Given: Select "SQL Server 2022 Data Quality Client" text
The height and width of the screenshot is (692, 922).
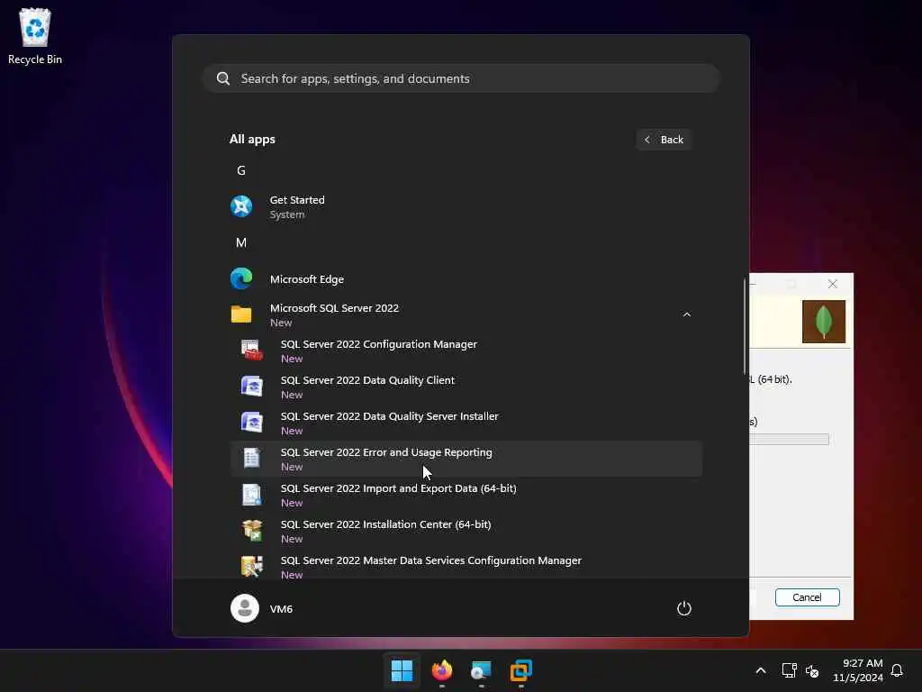Looking at the screenshot, I should point(367,380).
